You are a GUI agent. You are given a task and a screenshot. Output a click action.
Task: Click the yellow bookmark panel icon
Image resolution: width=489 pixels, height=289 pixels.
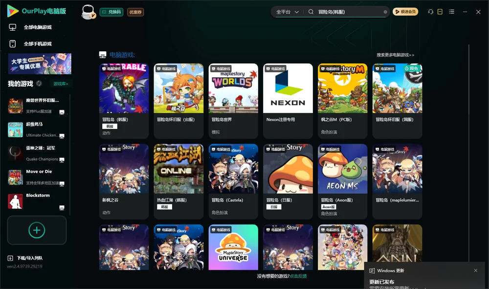coord(440,12)
